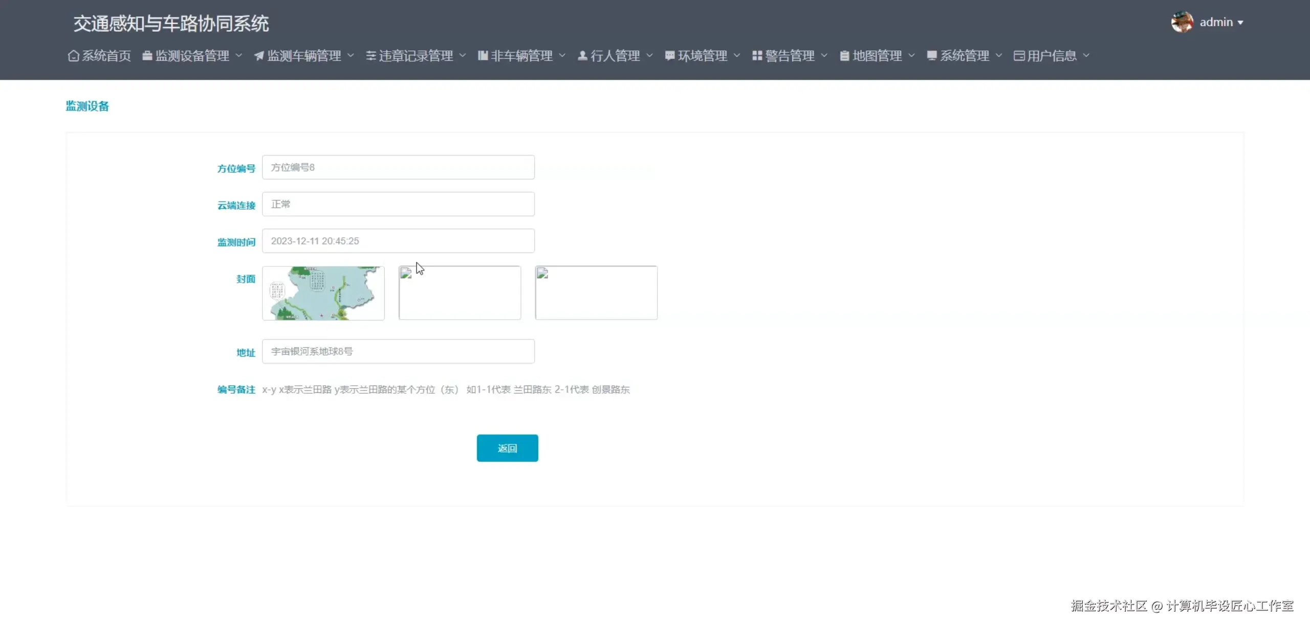Click the person icon beside 行人管理
This screenshot has height=629, width=1310.
[x=582, y=56]
